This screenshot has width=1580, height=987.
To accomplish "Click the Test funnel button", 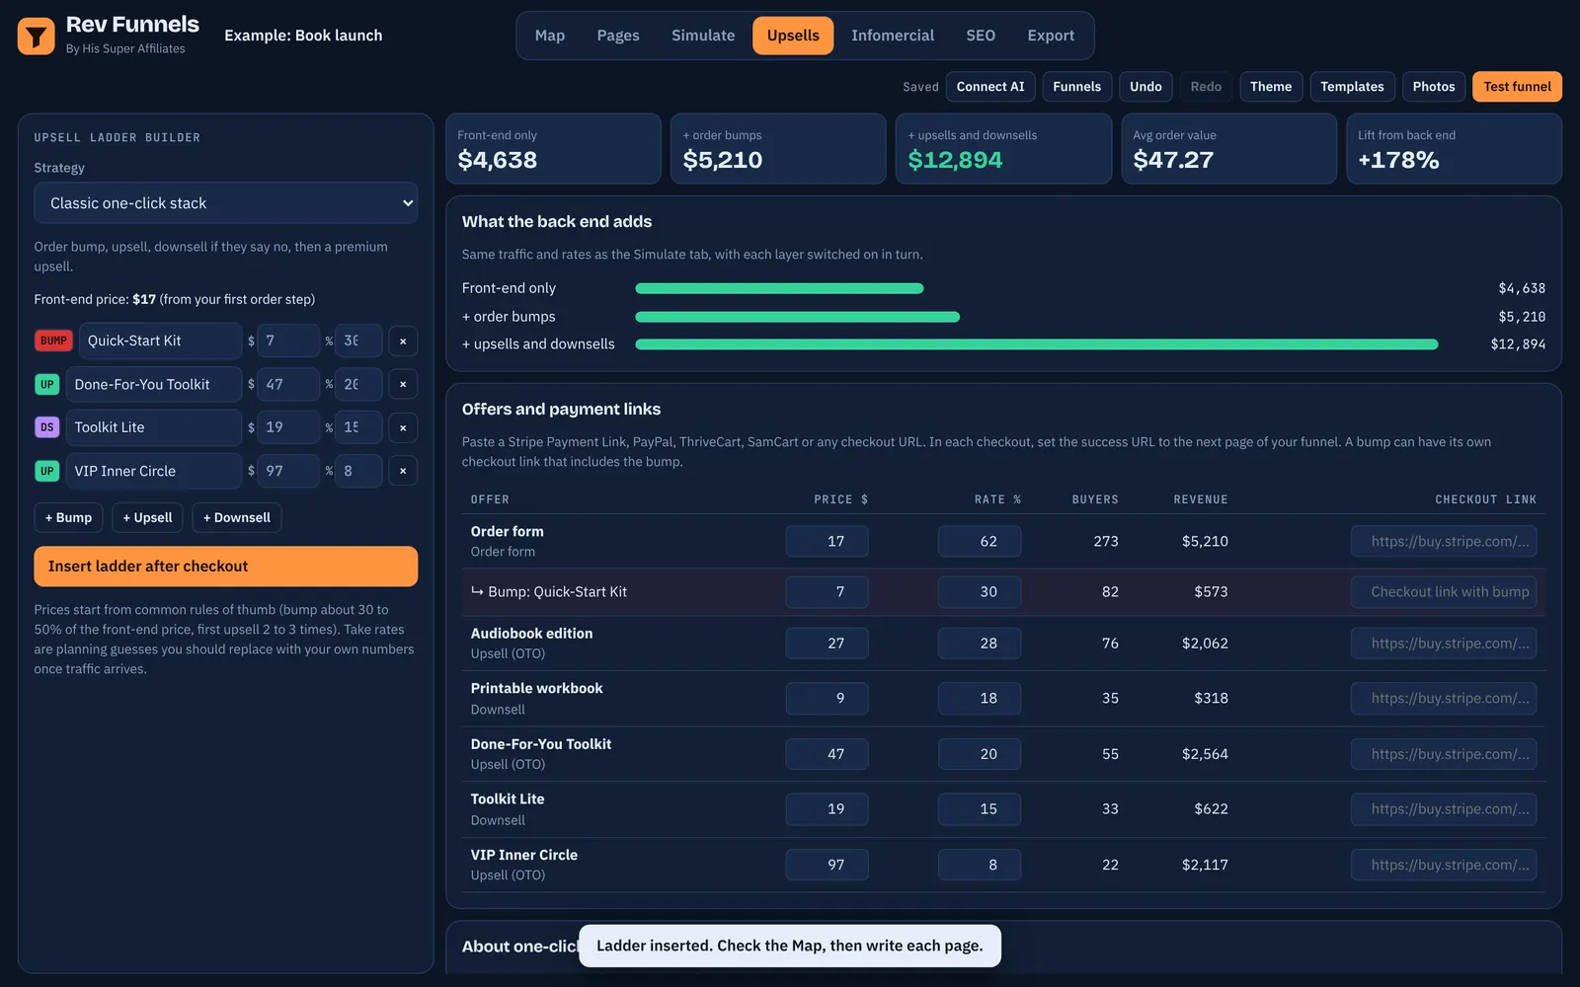I will 1517,87.
